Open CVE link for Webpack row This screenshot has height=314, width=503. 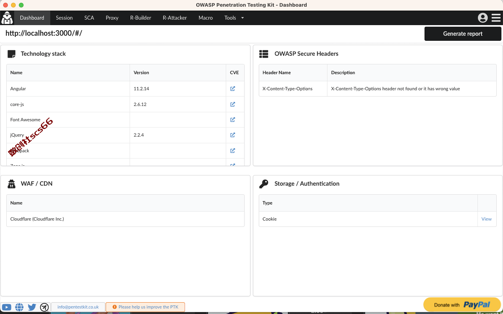coord(233,151)
